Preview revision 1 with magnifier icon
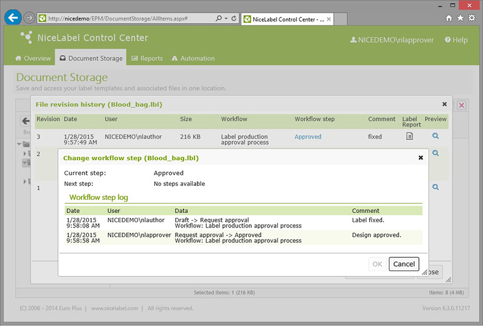This screenshot has height=326, width=483. click(435, 187)
